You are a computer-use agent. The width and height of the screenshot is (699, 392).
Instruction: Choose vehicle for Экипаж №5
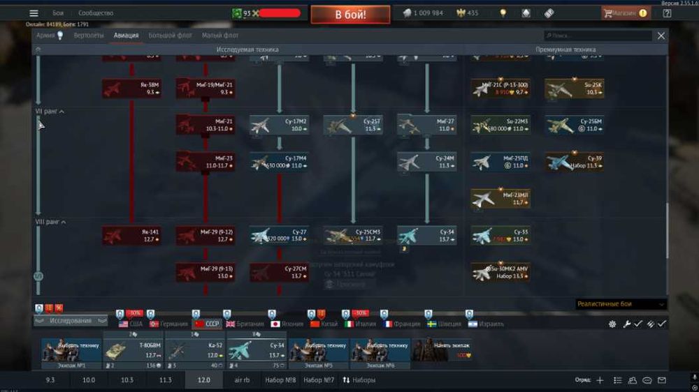coord(318,351)
